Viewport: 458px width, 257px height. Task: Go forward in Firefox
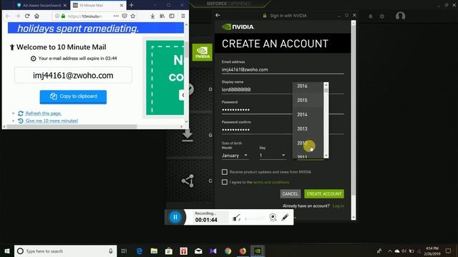click(17, 16)
